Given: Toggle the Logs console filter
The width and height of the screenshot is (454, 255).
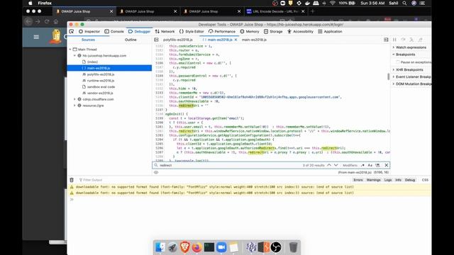Looking at the screenshot, I should tap(388, 180).
